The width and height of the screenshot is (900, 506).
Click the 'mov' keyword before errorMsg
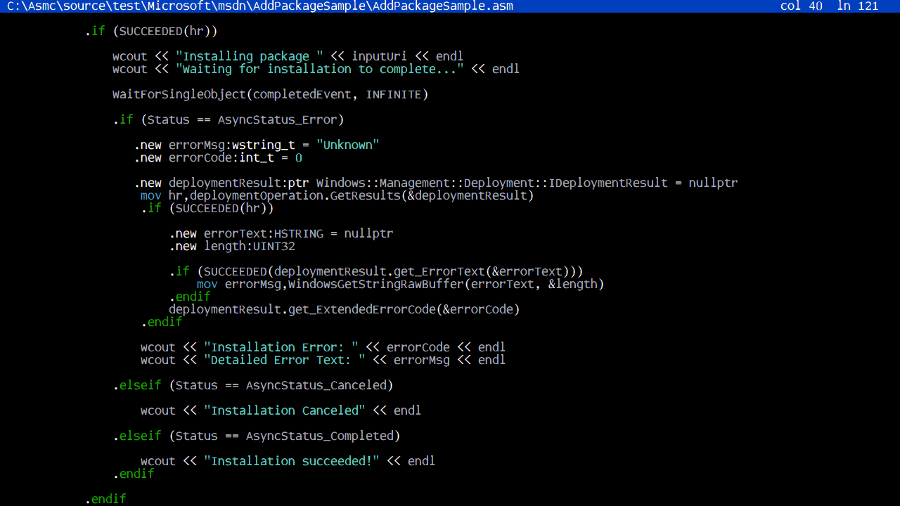pos(207,285)
